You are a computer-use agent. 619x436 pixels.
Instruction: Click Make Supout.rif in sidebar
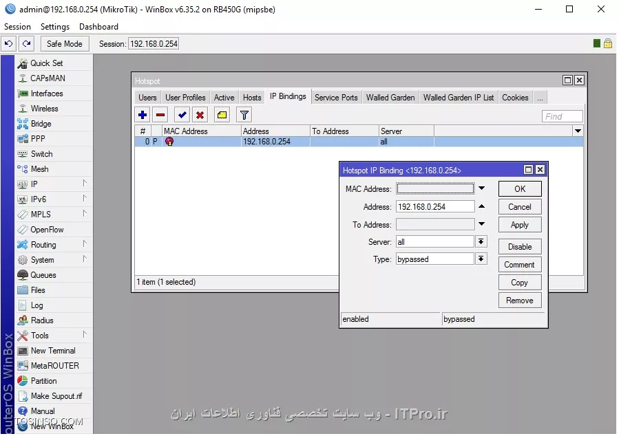(x=53, y=396)
